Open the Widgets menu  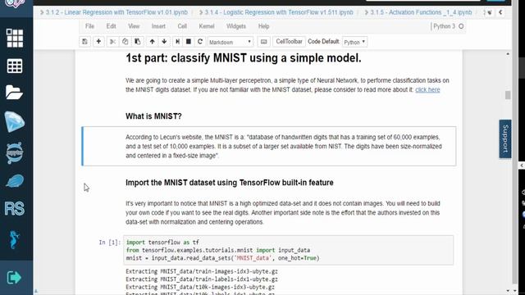coord(236,26)
